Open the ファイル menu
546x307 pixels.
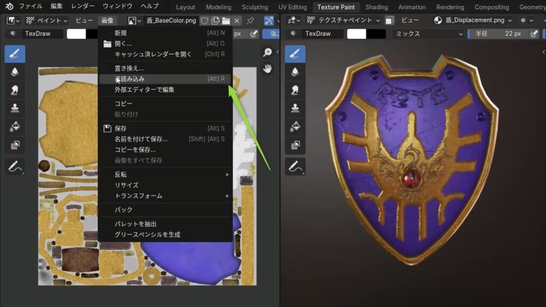[x=30, y=6]
